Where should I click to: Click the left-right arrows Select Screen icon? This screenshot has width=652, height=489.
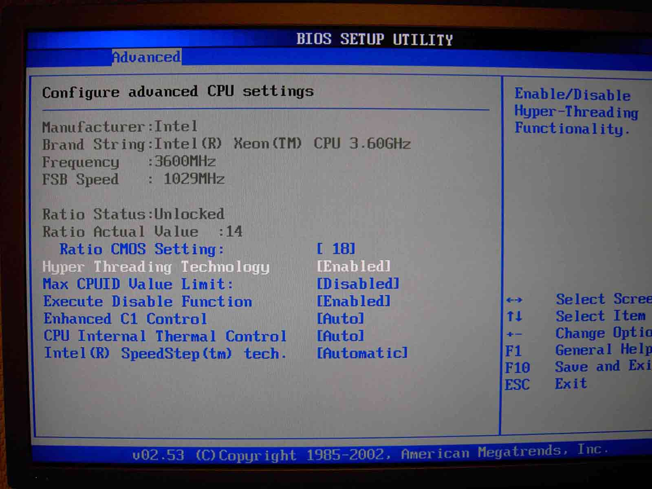pyautogui.click(x=514, y=300)
